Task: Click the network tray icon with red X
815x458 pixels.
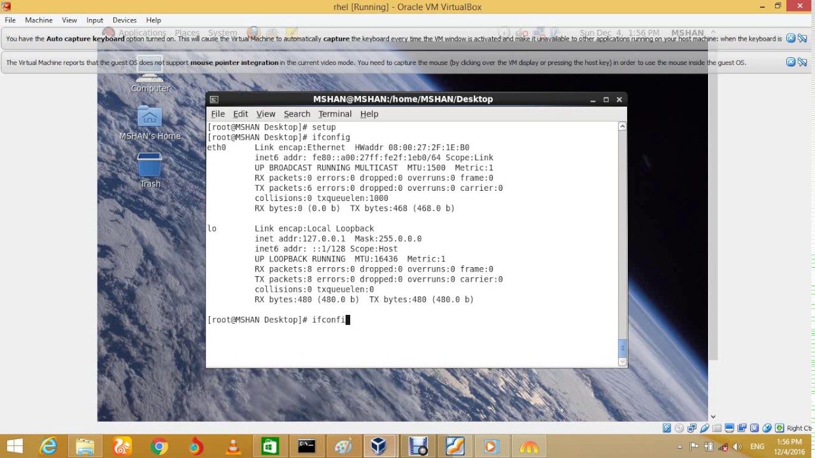Action: click(723, 447)
